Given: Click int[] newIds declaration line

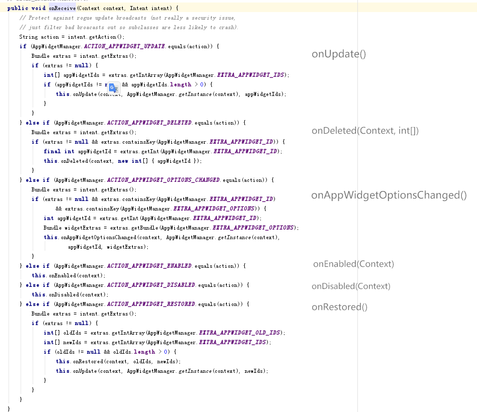Looking at the screenshot, I should click(157, 342).
